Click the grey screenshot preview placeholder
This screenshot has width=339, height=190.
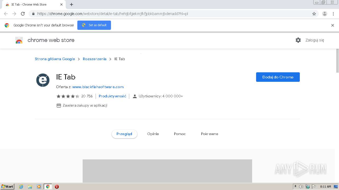point(167,171)
